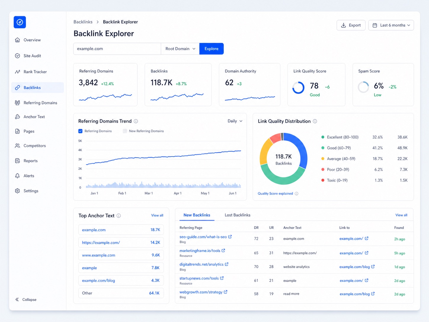Click View all in Top Anchor Text
Viewport: 429px width, 322px height.
coord(157,216)
